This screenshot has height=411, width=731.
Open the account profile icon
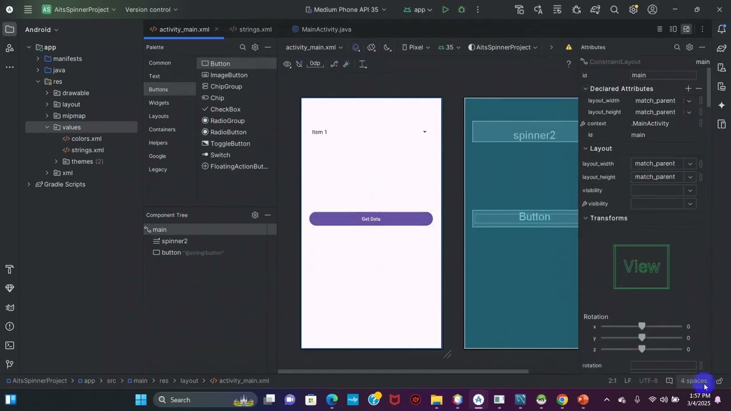[x=653, y=10]
